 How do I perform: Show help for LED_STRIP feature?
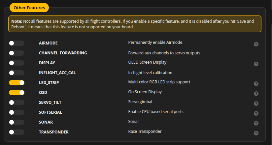coord(256,84)
